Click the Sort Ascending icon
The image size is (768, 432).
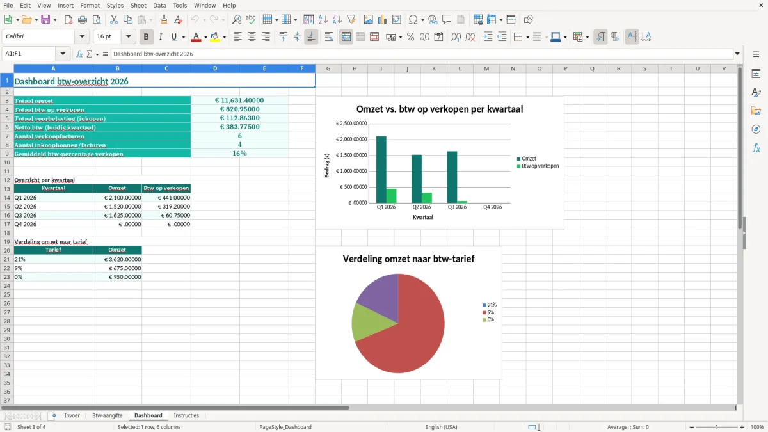pyautogui.click(x=323, y=20)
